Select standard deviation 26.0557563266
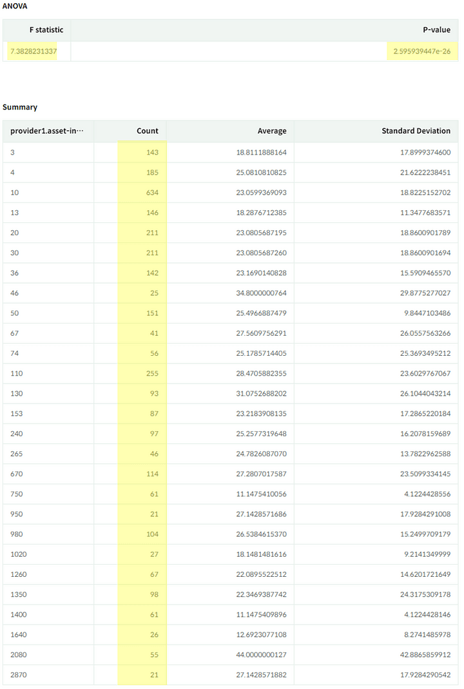The image size is (464, 689). (x=425, y=333)
